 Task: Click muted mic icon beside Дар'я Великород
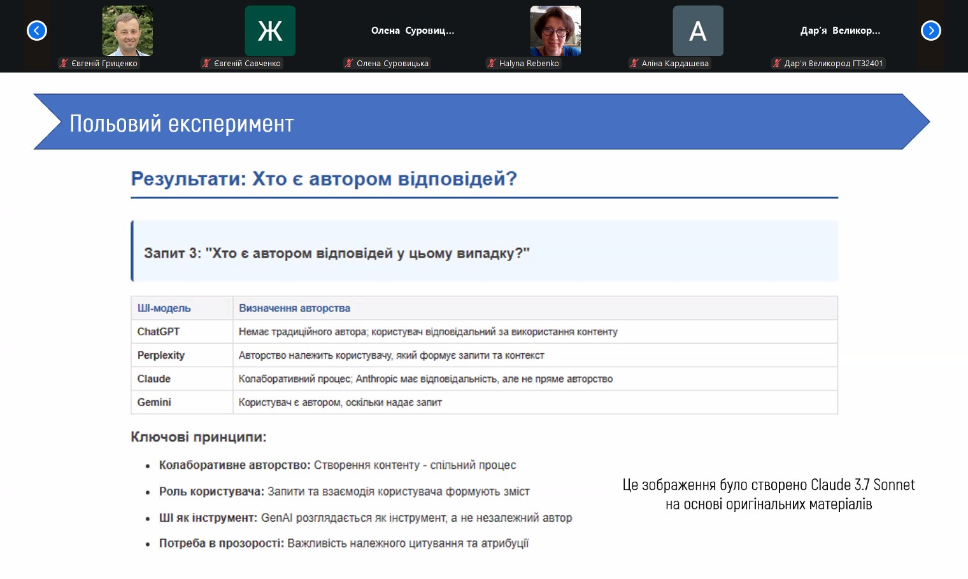click(777, 63)
